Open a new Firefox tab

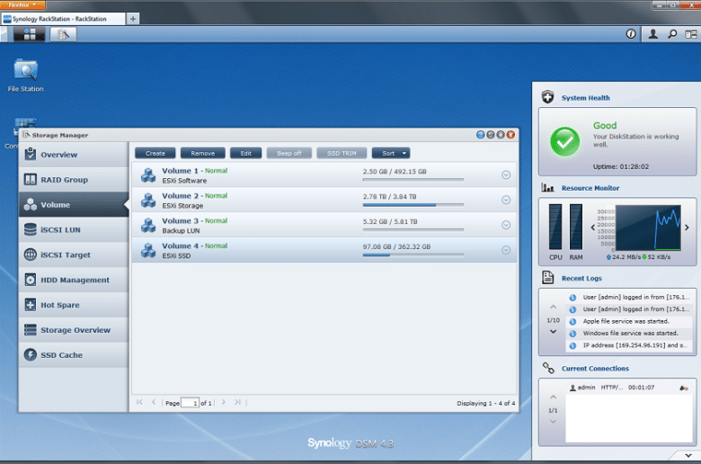pos(133,19)
